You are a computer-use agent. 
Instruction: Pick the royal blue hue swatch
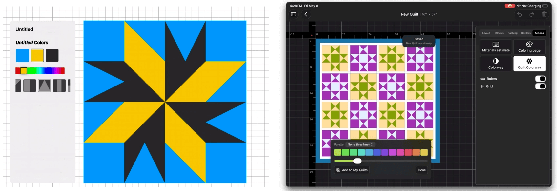(377, 152)
